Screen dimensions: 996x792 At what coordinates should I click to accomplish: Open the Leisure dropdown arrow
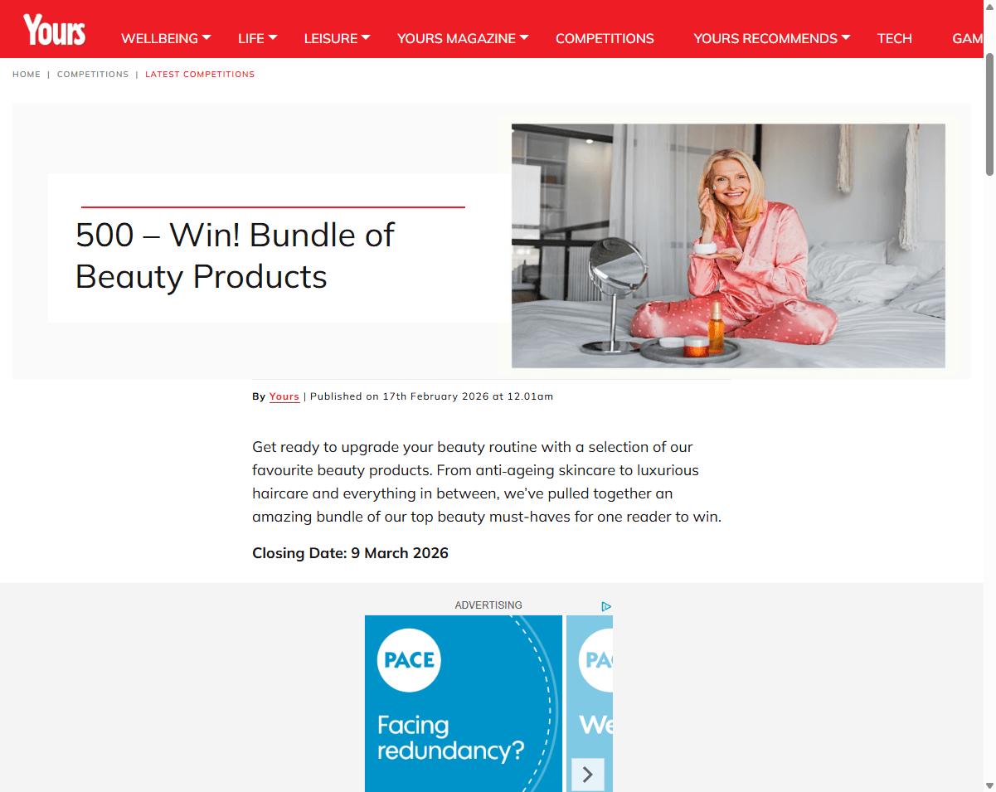tap(366, 37)
